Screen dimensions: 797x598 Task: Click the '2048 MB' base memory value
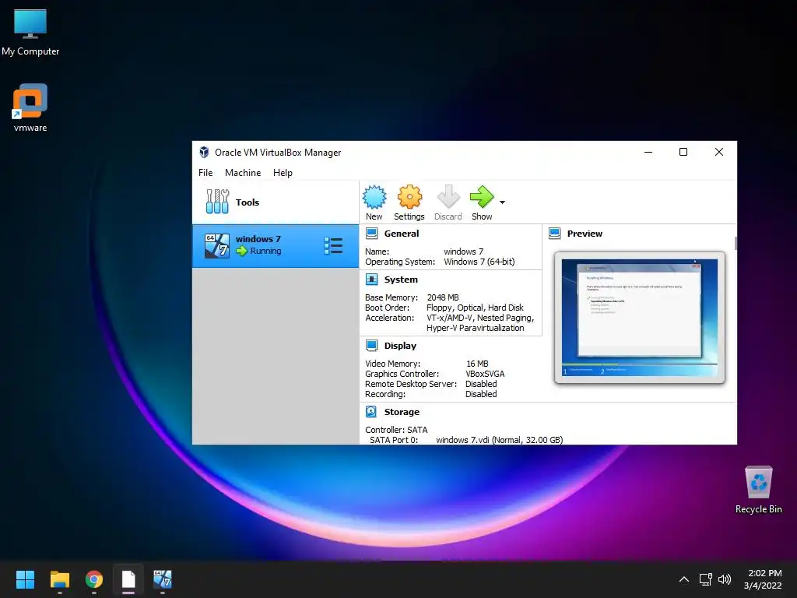pyautogui.click(x=443, y=297)
